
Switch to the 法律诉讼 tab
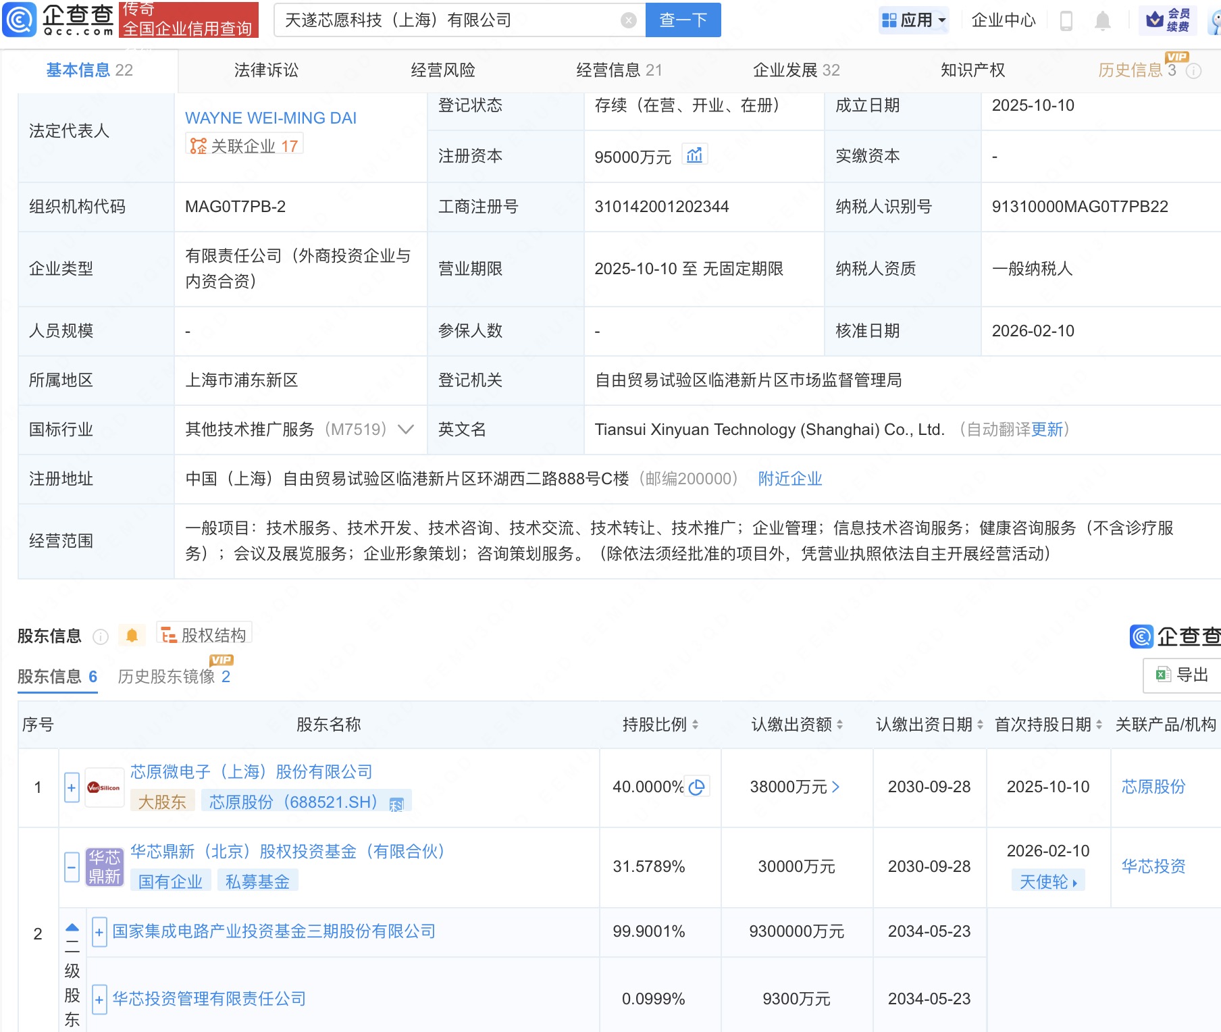(x=265, y=70)
